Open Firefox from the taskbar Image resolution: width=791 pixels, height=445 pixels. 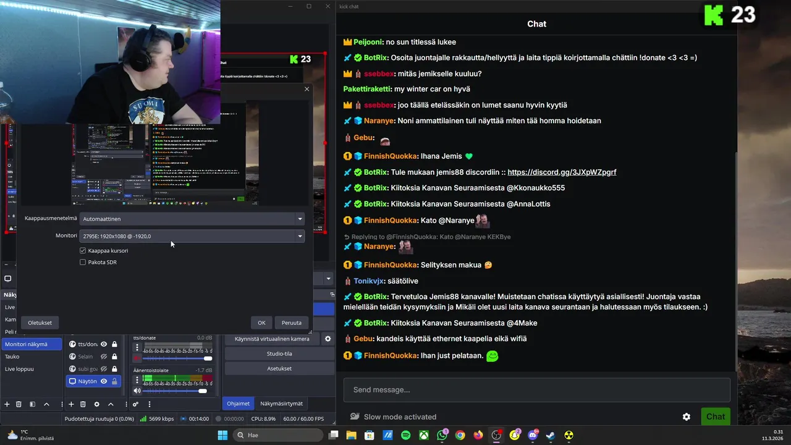(478, 435)
